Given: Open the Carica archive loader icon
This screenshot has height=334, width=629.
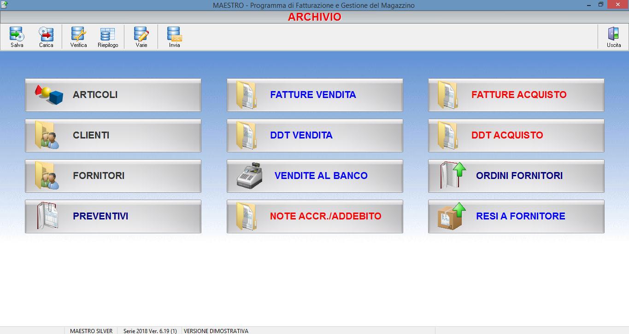Looking at the screenshot, I should point(46,37).
